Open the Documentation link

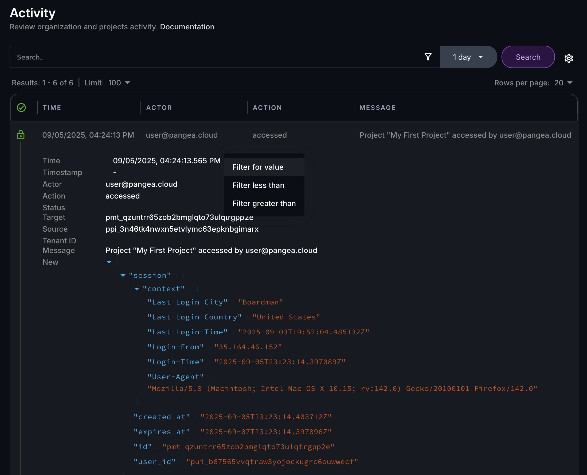coord(187,27)
